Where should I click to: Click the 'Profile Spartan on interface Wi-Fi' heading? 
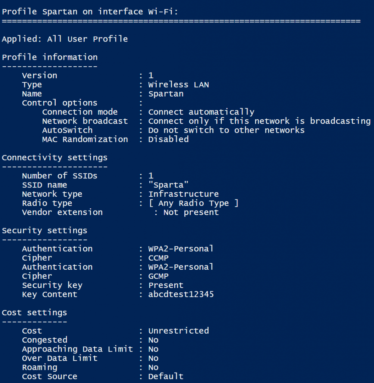(90, 12)
